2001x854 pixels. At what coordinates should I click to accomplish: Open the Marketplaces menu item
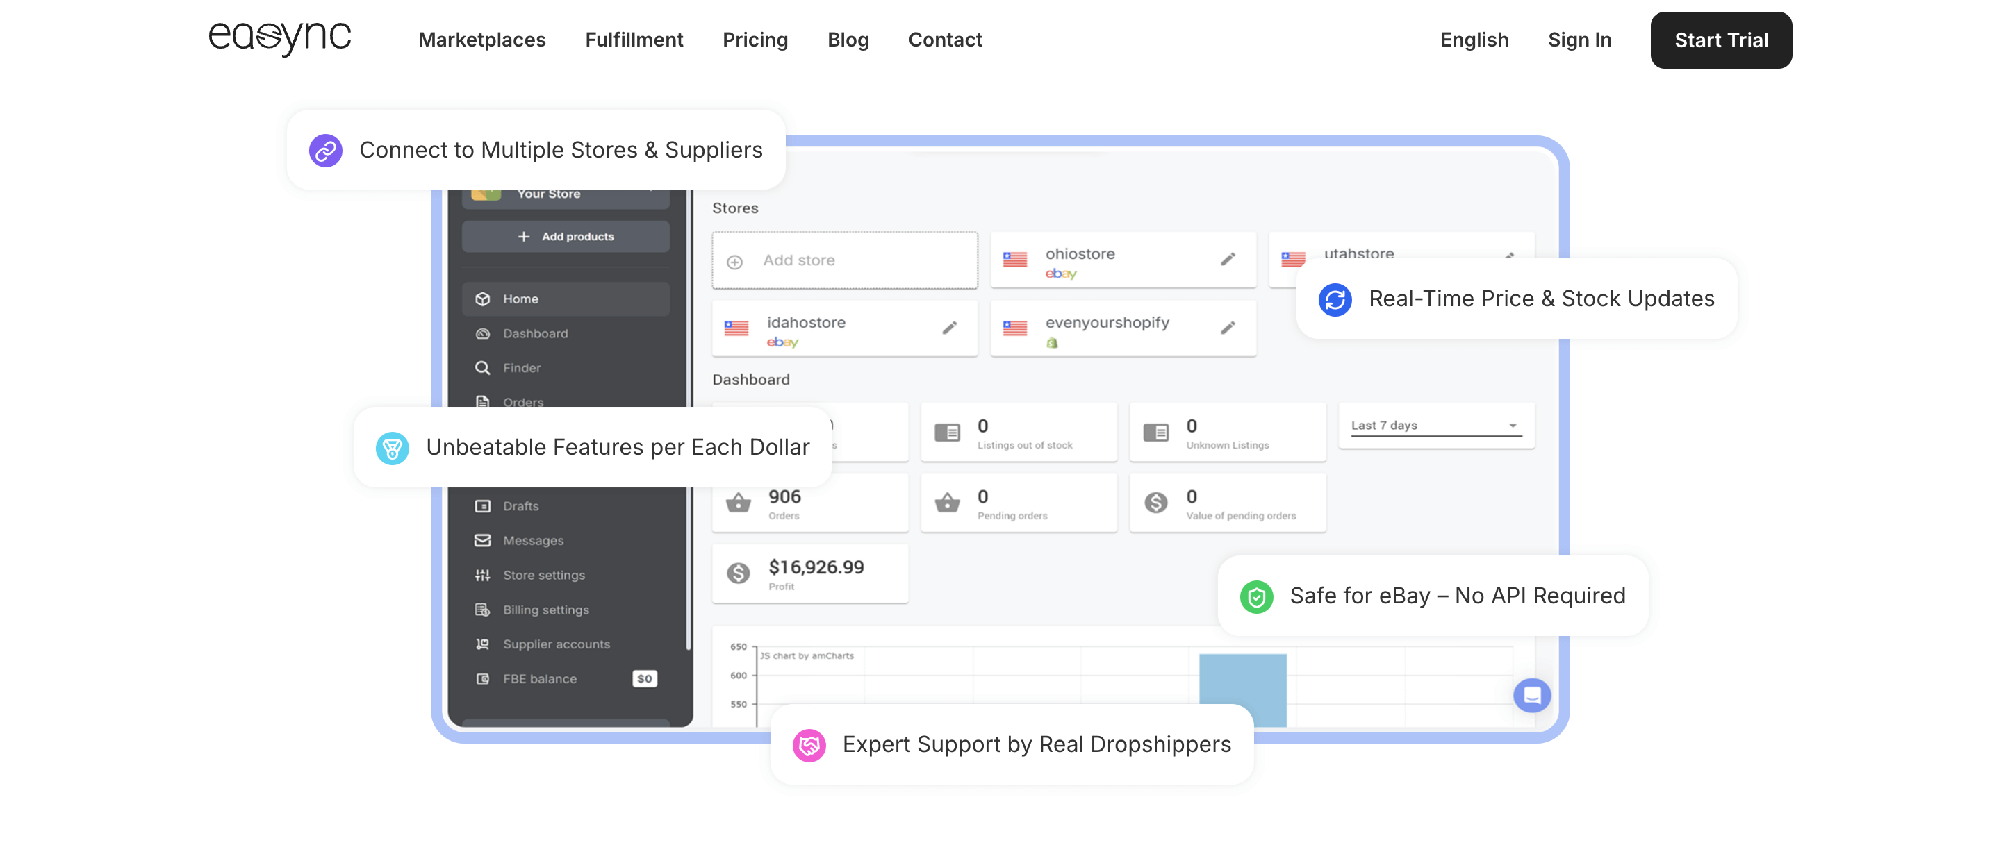point(481,40)
